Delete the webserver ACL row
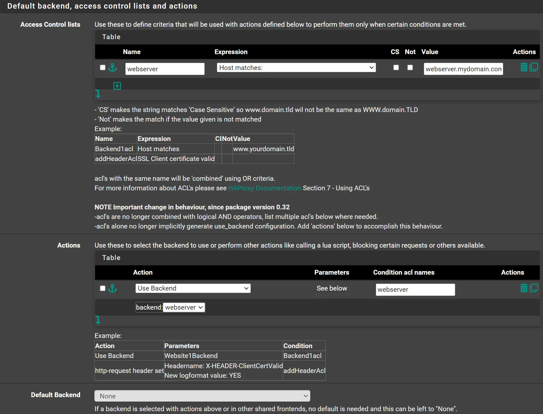 [x=524, y=67]
